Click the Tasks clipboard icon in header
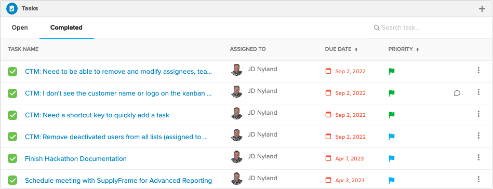Screen dimensions: 493x189 [12, 8]
